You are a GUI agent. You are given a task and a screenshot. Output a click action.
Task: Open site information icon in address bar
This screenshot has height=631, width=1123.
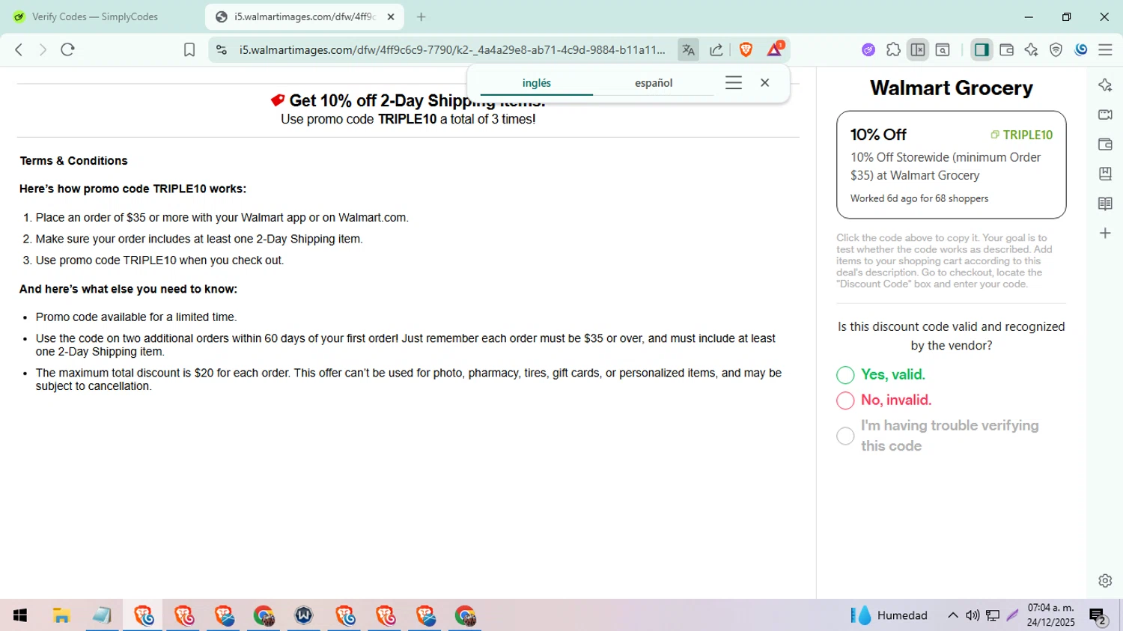point(222,49)
